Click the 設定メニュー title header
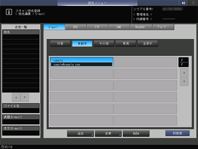198x149 pixels. tap(97, 3)
